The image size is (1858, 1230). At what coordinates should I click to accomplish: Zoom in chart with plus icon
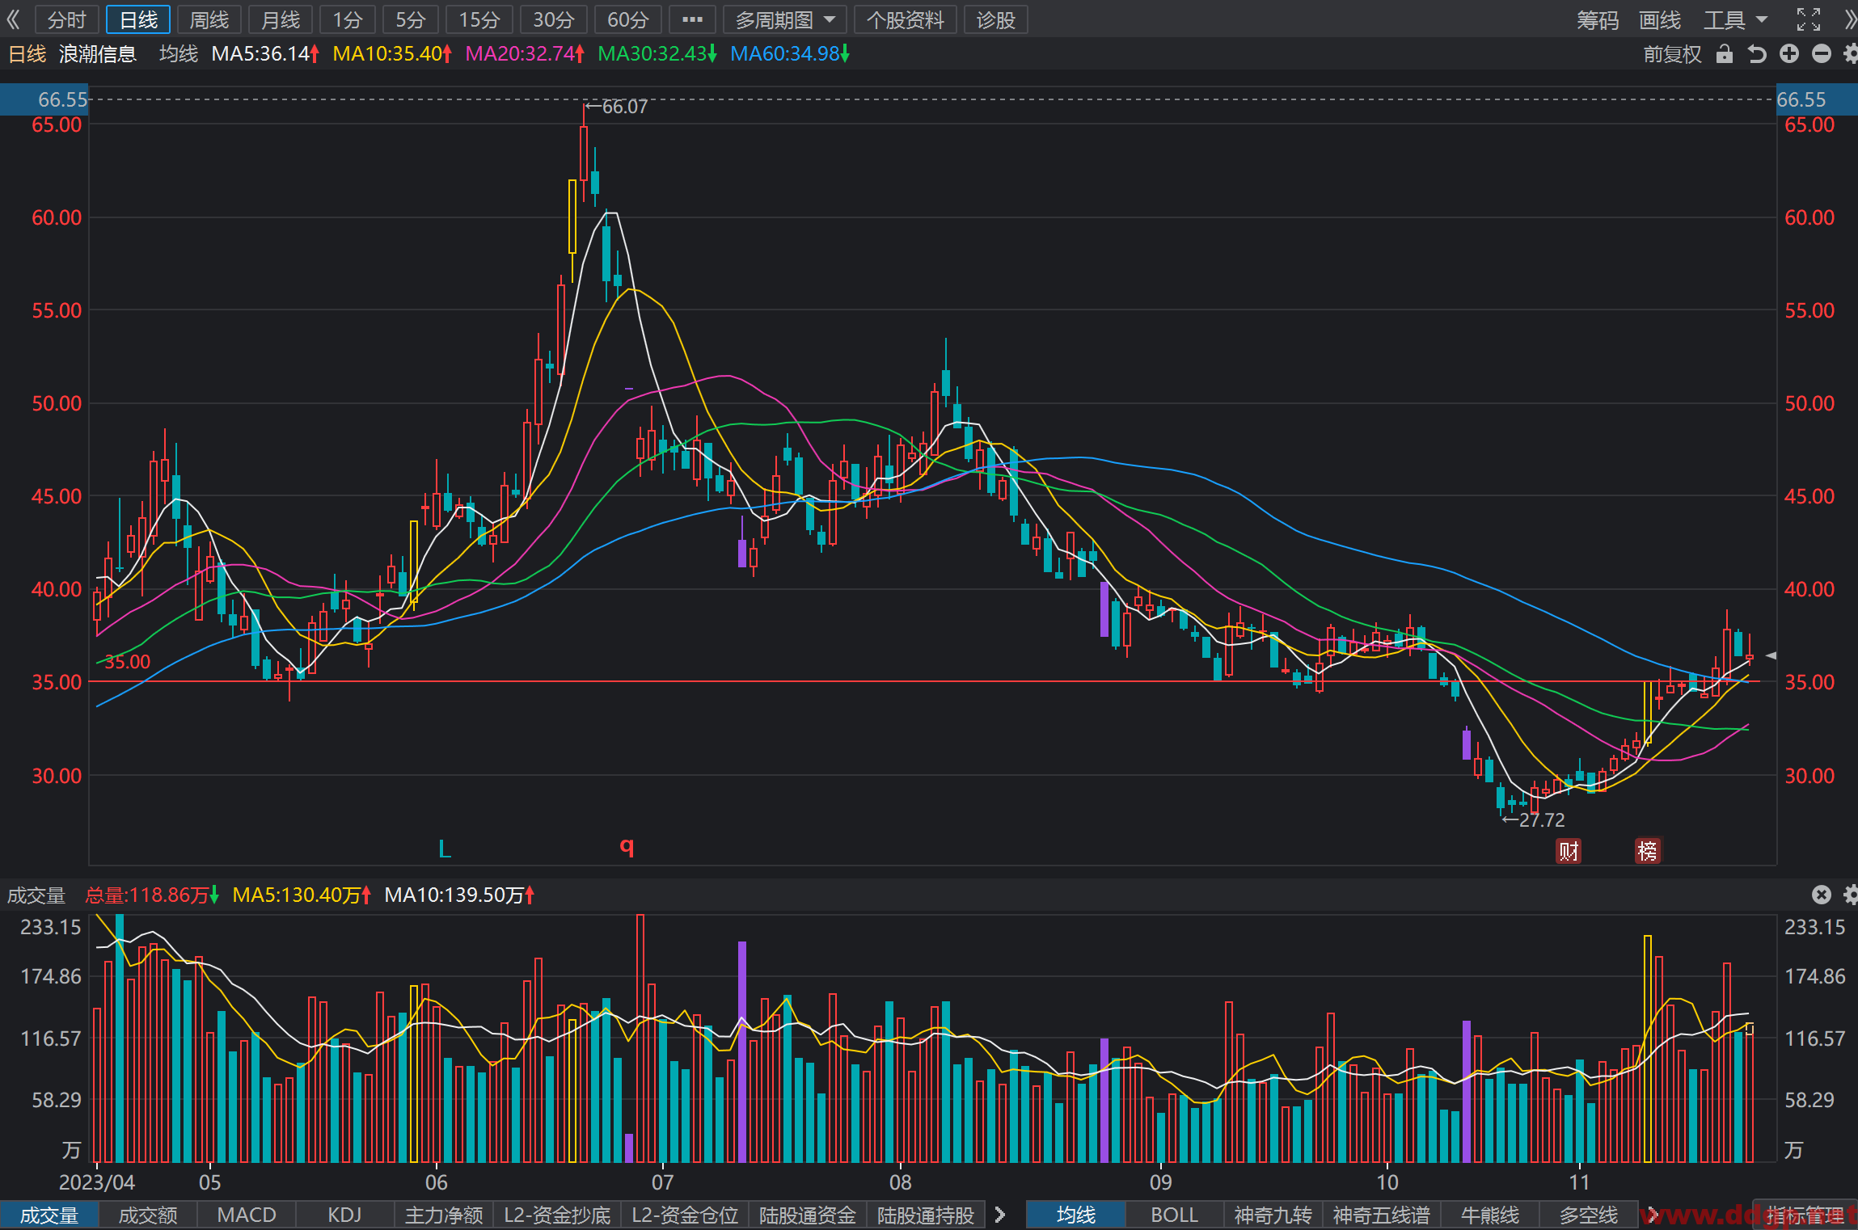1789,54
